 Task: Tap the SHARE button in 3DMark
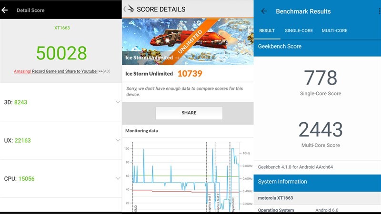click(189, 113)
